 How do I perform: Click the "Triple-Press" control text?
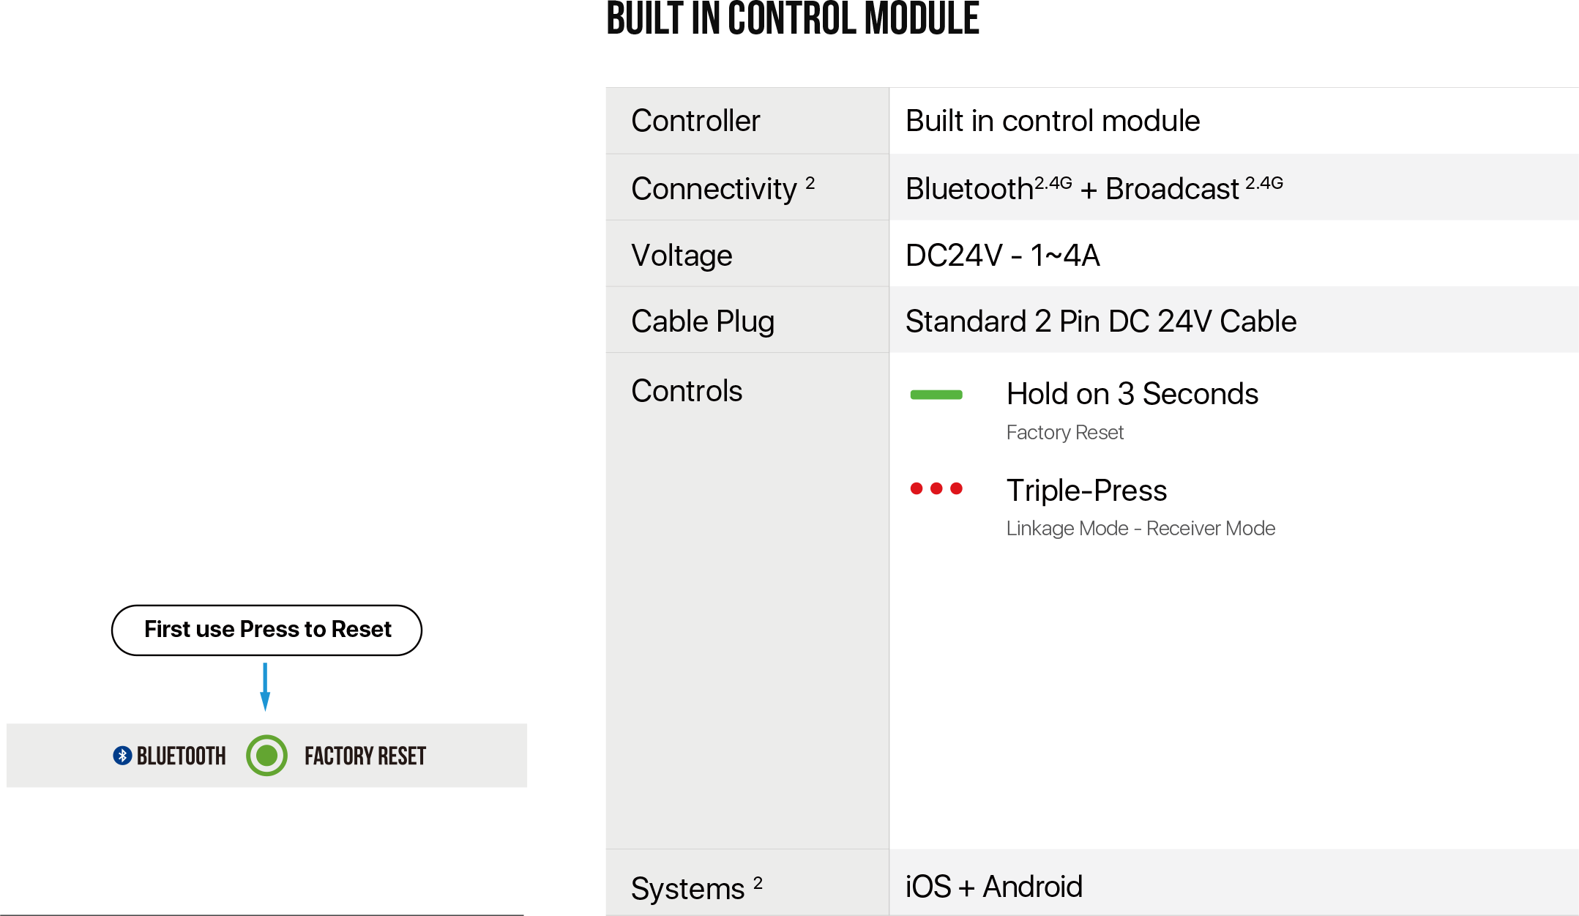(1086, 490)
